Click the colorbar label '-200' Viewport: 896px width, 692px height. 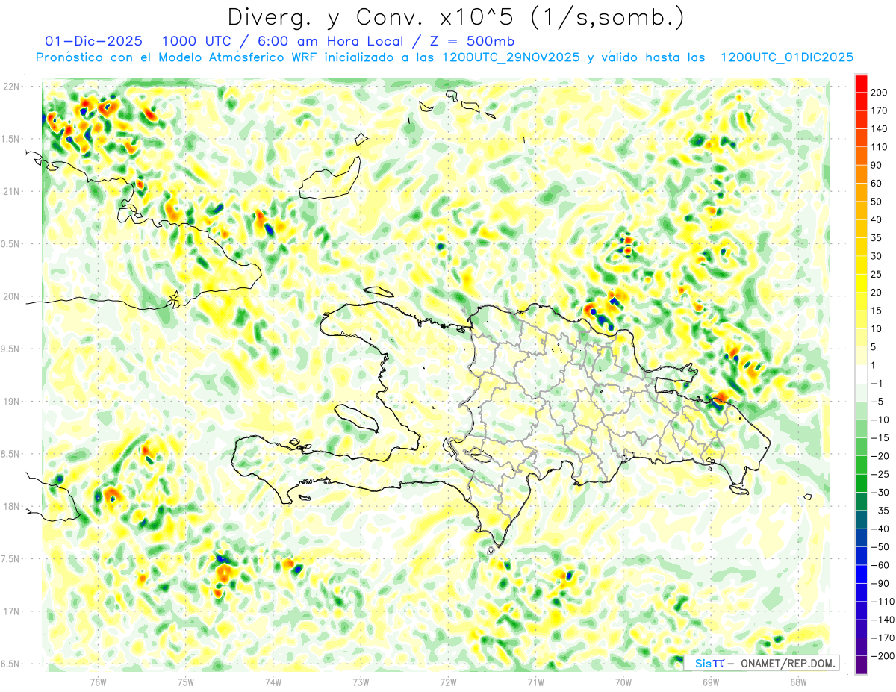tap(883, 656)
